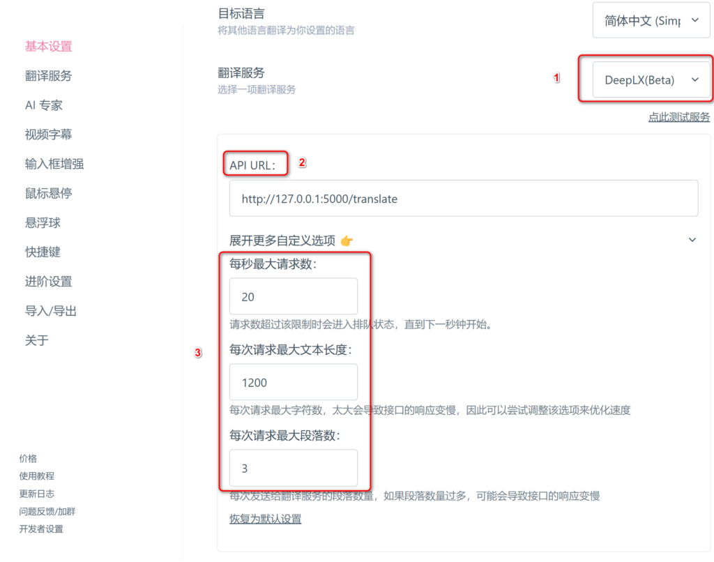Click 点此测试服务 link
The width and height of the screenshot is (714, 562).
pyautogui.click(x=679, y=117)
